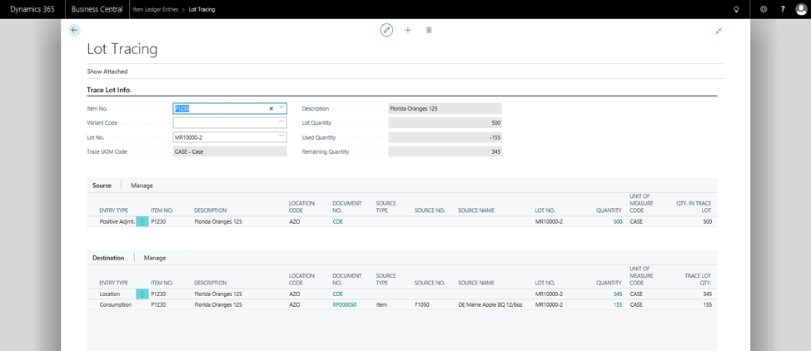Click Positive Adjmt. entry type cell
Image resolution: width=811 pixels, height=351 pixels.
pyautogui.click(x=117, y=221)
